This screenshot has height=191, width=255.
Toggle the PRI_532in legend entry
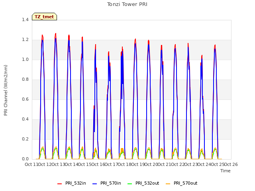pyautogui.click(x=72, y=183)
